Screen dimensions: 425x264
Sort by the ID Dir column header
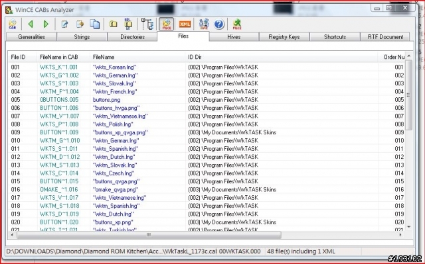[x=282, y=57]
